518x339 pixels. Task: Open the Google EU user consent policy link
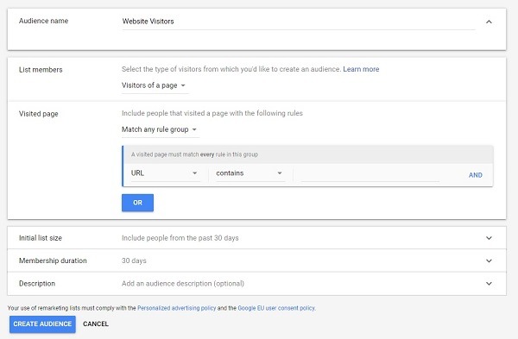tap(276, 308)
